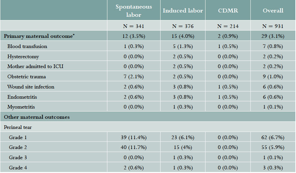Click the CDMR column header
This screenshot has height=173, width=296.
228,11
